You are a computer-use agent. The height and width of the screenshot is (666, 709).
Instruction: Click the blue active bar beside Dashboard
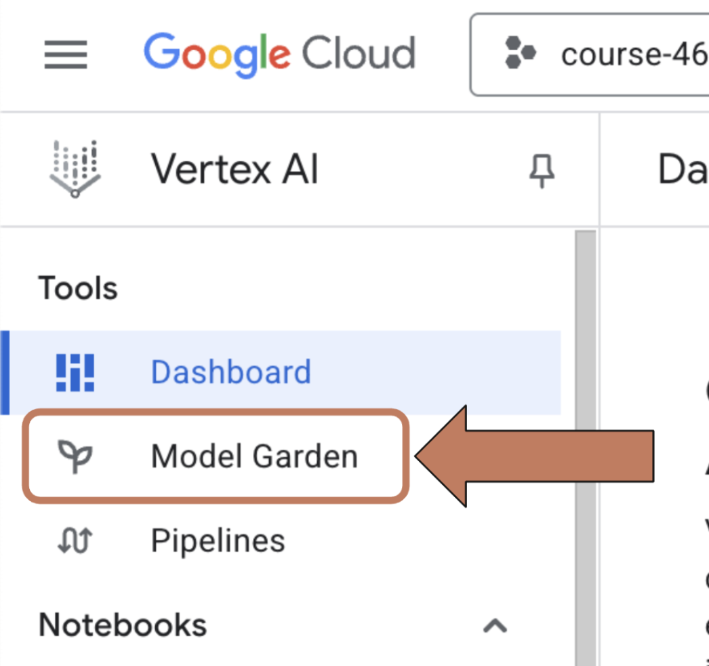point(5,372)
